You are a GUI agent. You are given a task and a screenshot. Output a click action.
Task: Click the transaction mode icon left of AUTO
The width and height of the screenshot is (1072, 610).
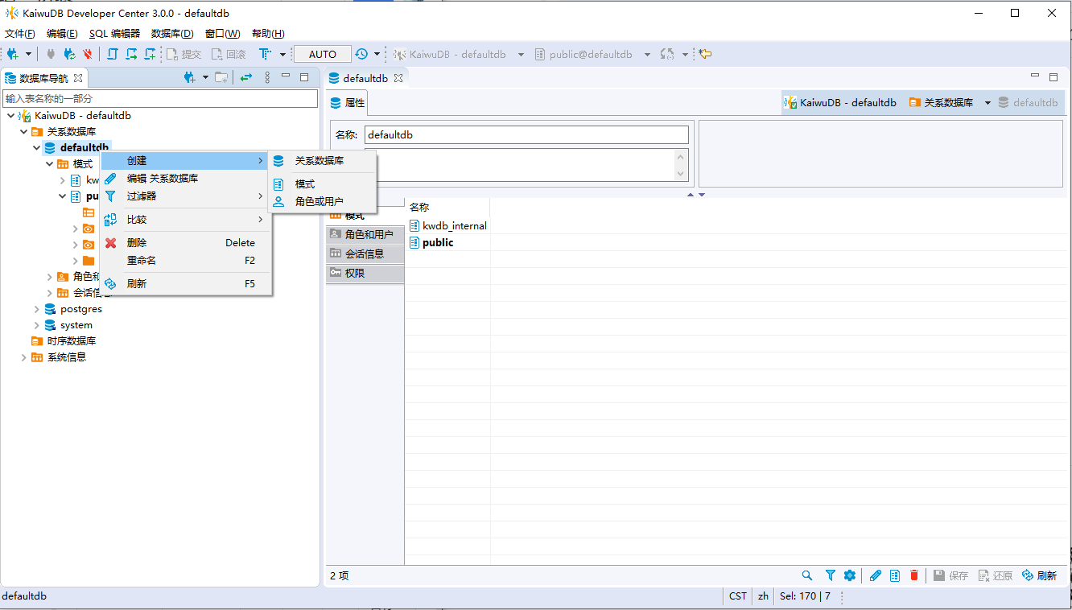(266, 54)
